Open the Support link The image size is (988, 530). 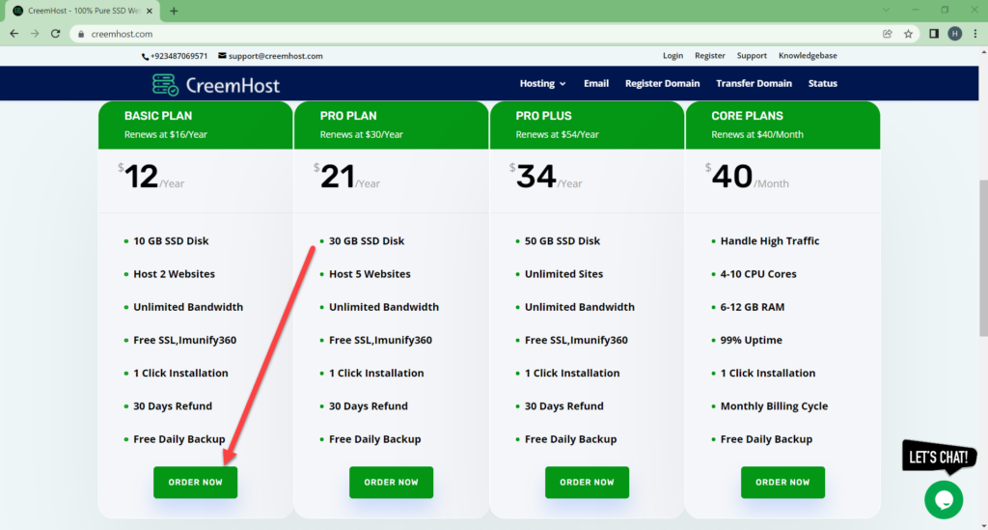click(x=752, y=55)
